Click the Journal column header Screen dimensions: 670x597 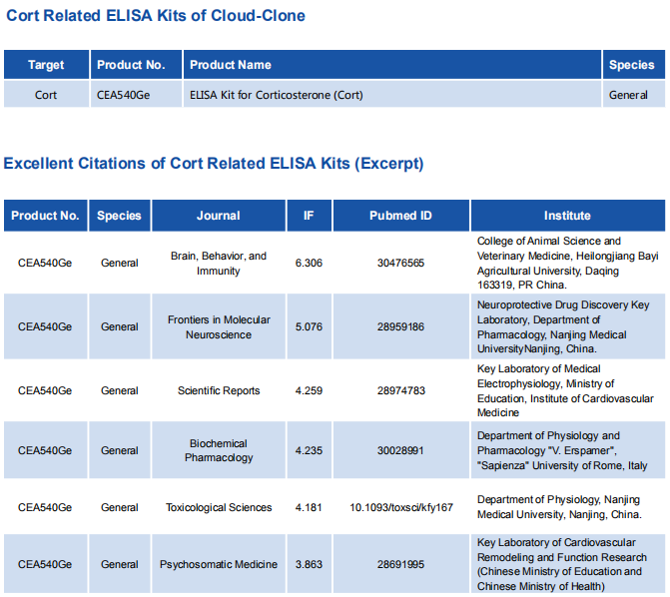(x=218, y=216)
